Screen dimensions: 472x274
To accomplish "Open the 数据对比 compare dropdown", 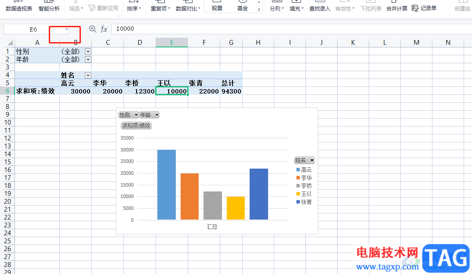I will coord(188,7).
